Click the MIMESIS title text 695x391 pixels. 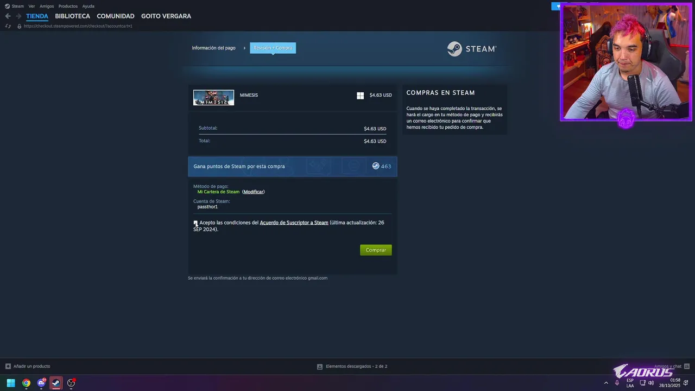[x=249, y=95]
